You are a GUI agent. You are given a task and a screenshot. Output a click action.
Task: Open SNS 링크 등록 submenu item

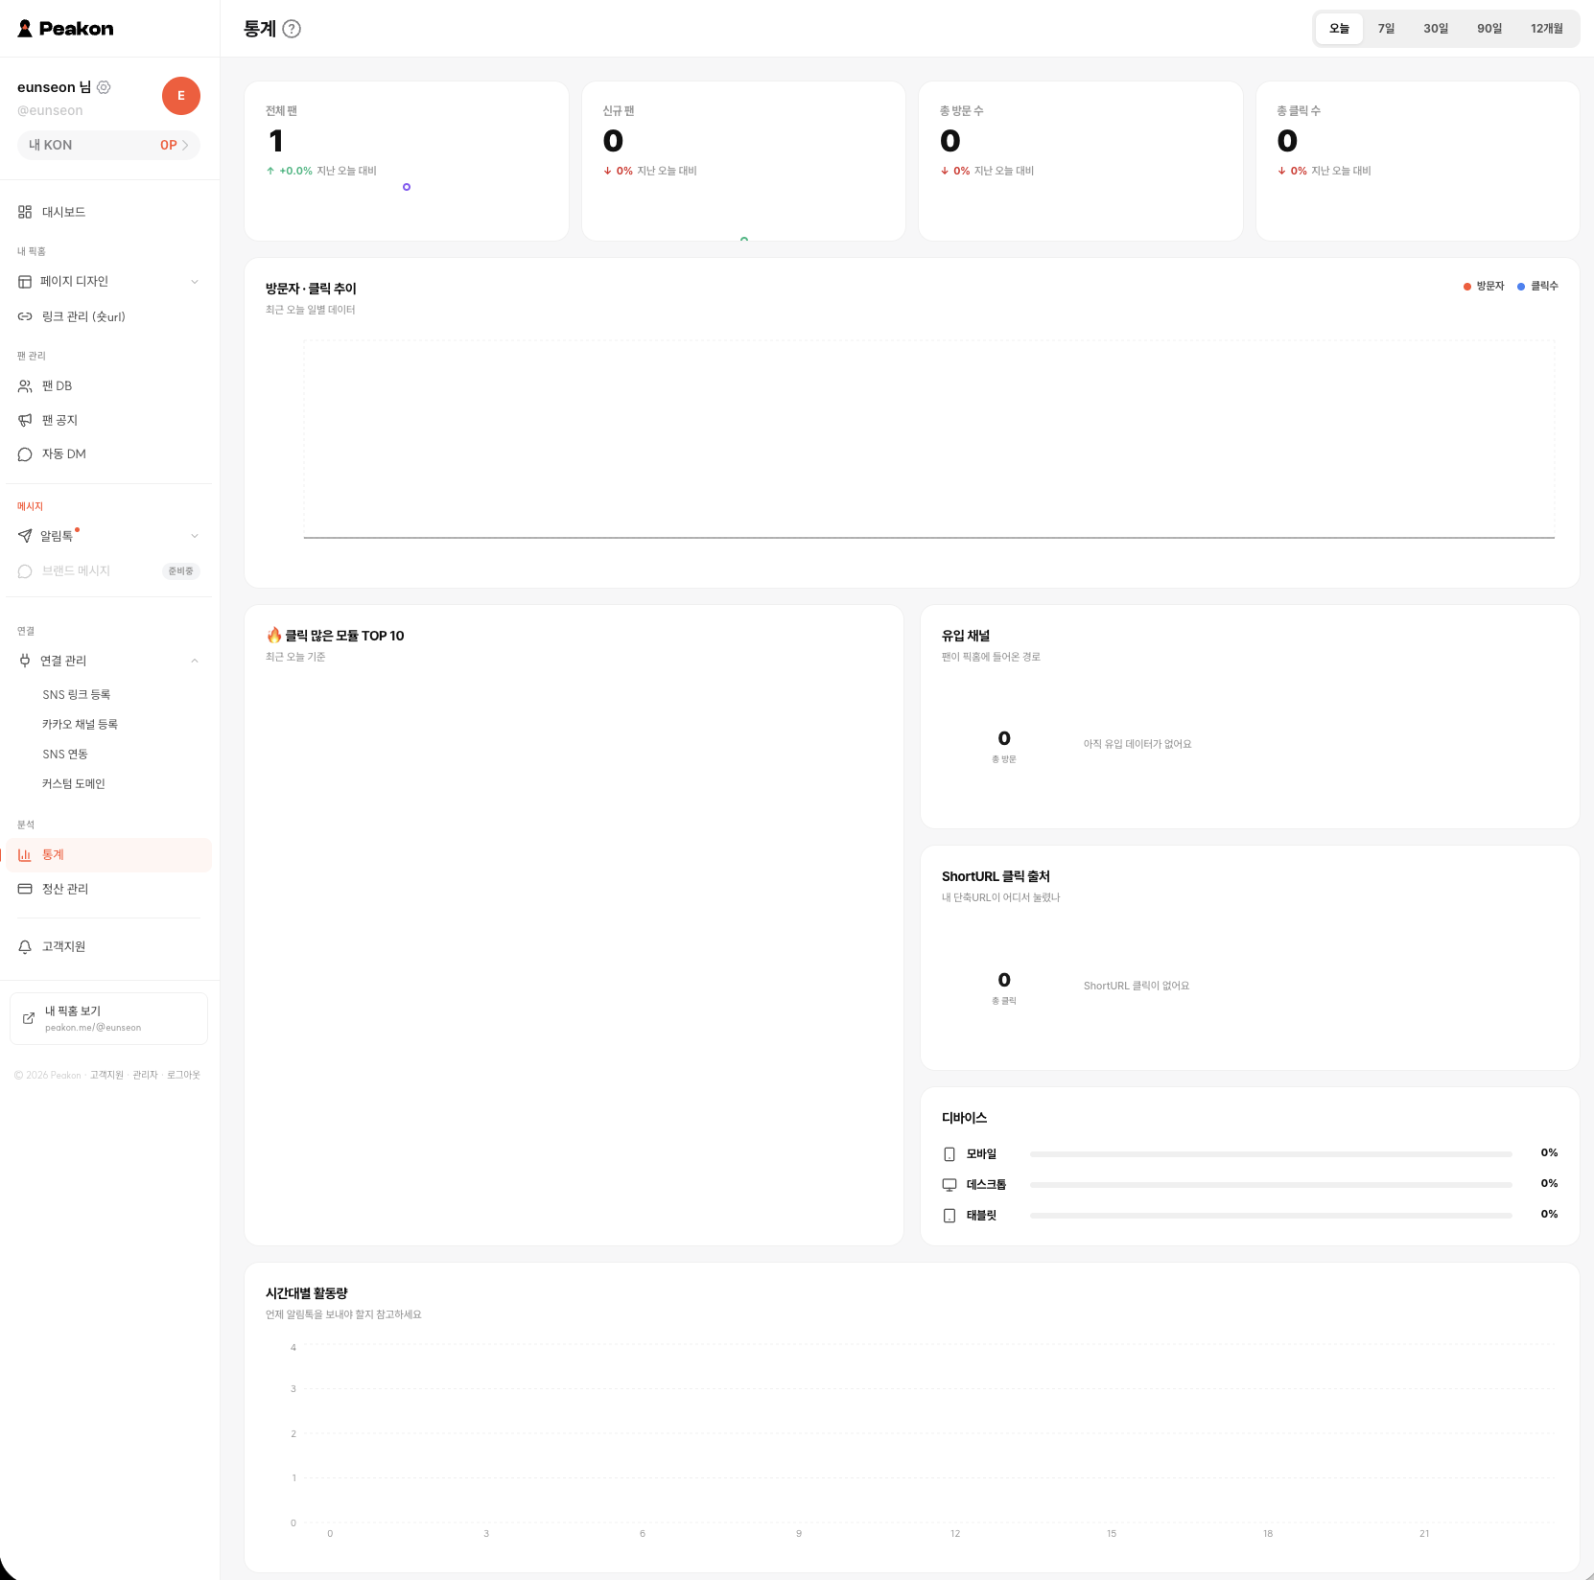coord(77,695)
